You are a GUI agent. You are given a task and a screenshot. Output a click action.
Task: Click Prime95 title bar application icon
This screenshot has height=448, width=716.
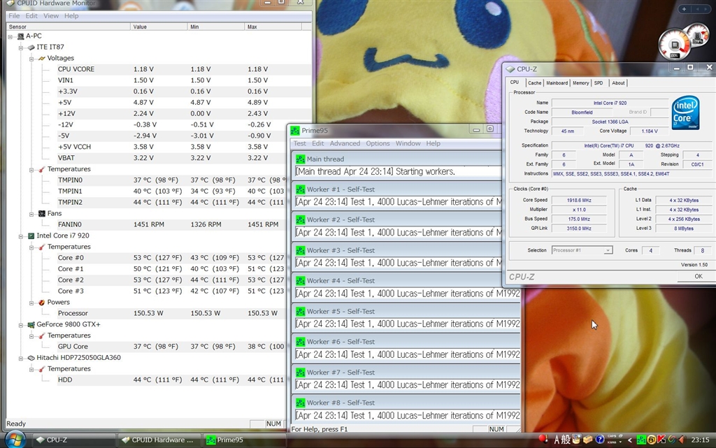tap(295, 131)
